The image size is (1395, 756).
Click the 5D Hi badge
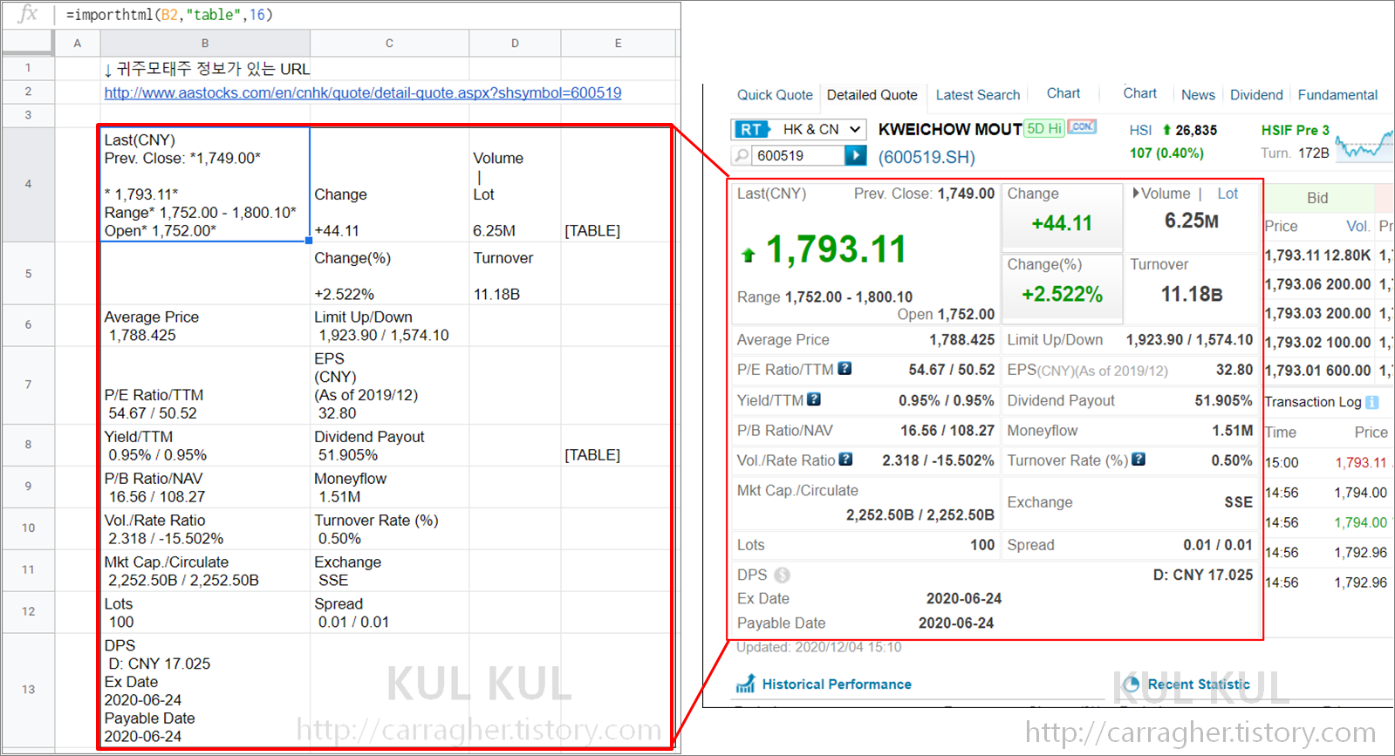pos(1044,128)
